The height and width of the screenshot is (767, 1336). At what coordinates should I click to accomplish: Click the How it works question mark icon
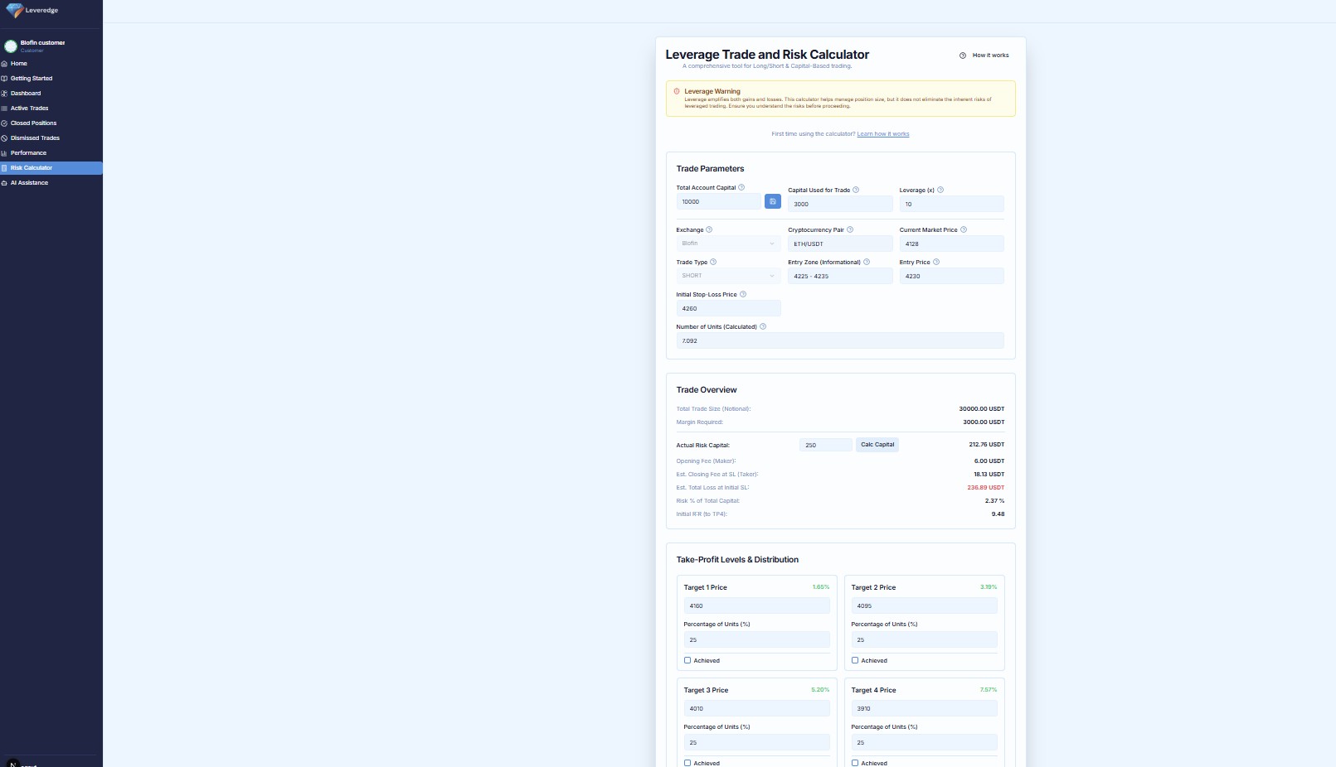pyautogui.click(x=962, y=55)
